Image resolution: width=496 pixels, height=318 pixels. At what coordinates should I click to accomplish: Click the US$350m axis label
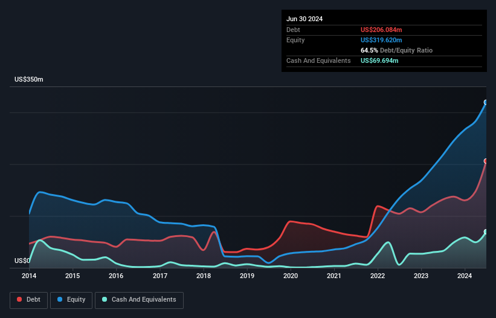(29, 79)
